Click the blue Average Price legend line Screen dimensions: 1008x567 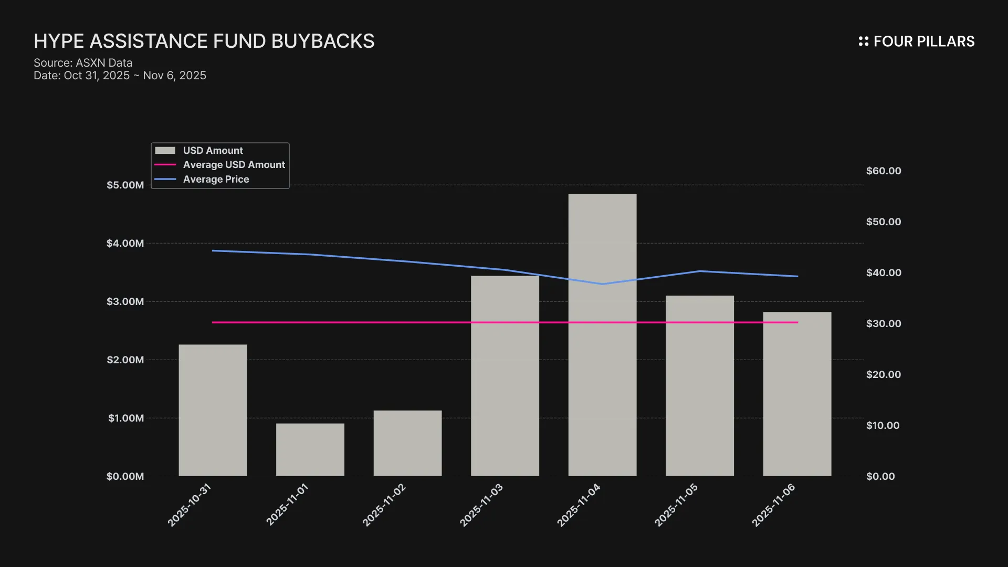[x=165, y=180]
